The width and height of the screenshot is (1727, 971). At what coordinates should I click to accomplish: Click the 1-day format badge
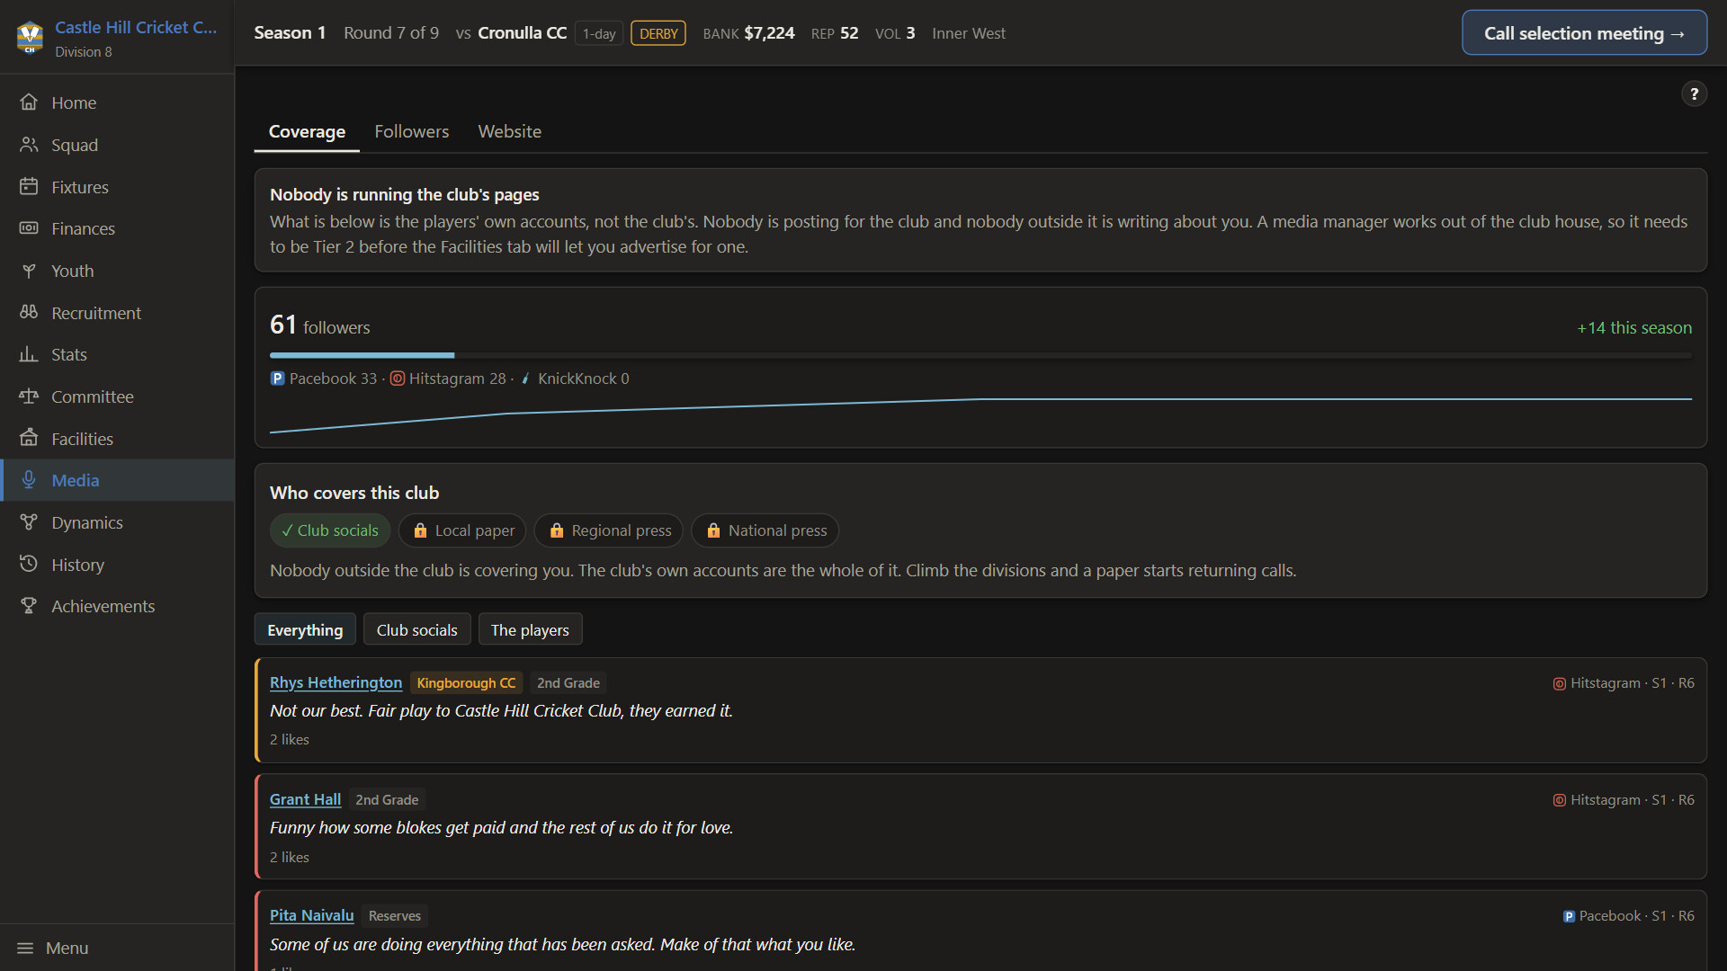[599, 33]
